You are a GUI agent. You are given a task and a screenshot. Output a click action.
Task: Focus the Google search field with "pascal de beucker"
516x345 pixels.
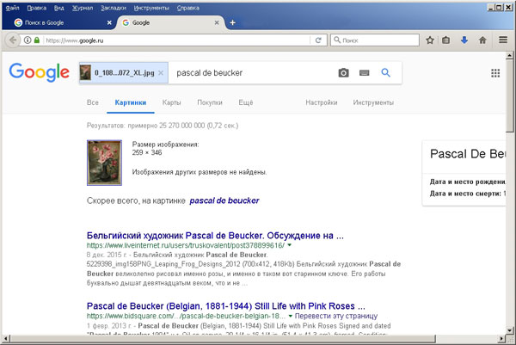(254, 73)
